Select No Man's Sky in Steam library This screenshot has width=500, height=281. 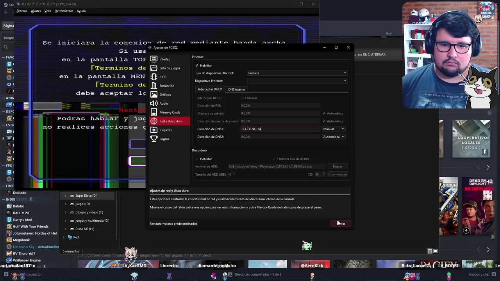pyautogui.click(x=36, y=247)
